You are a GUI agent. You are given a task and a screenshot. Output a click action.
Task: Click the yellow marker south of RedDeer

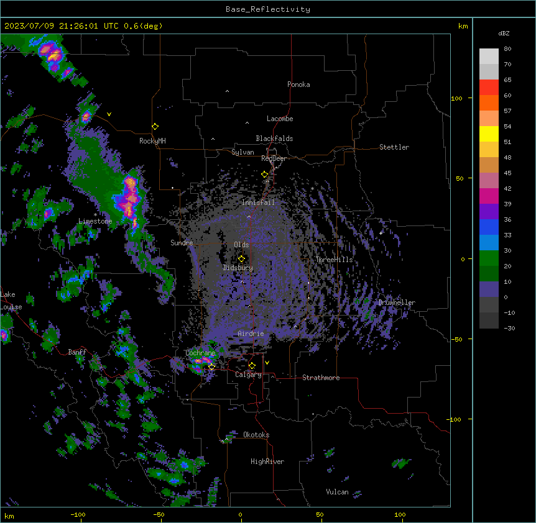265,175
